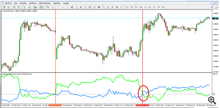Switch timeframe to M30
This screenshot has width=220, height=108.
coord(141,7)
